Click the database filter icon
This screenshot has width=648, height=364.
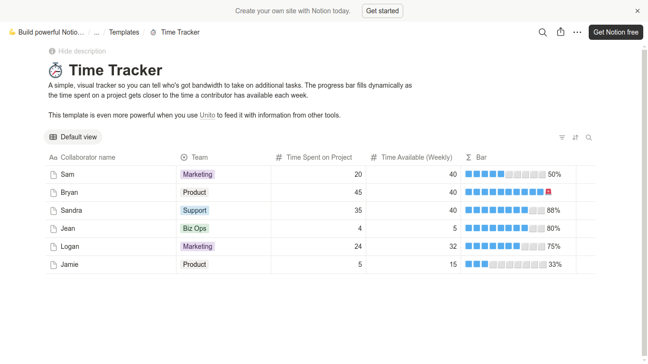coord(562,137)
